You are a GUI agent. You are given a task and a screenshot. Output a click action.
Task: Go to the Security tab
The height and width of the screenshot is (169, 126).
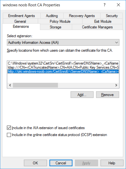tap(112, 16)
